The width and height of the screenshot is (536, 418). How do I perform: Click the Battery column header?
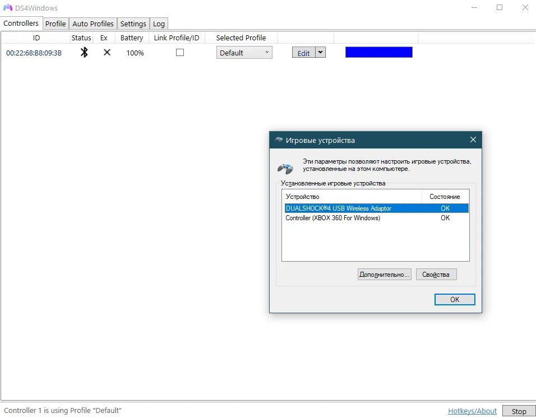[x=132, y=38]
